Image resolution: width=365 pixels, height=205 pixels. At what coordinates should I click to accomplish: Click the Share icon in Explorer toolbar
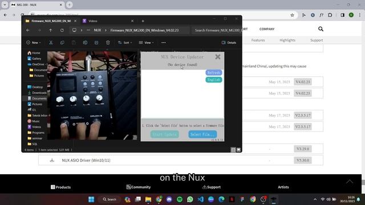pyautogui.click(x=96, y=43)
